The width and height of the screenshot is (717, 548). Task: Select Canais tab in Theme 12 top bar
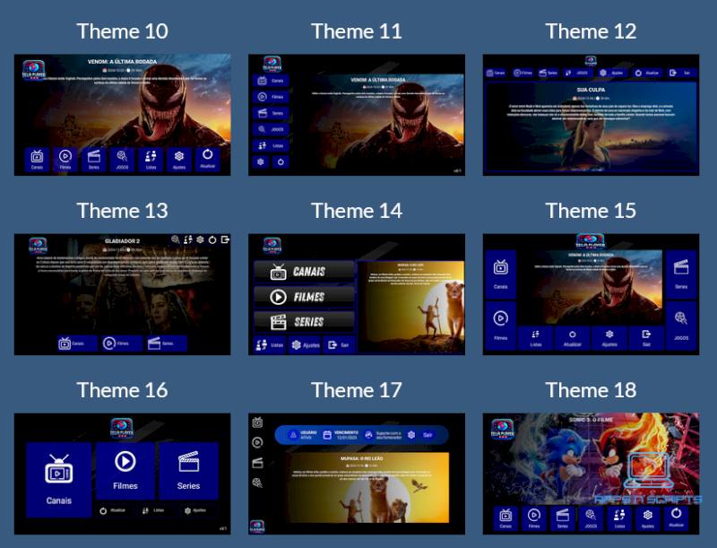click(x=496, y=73)
